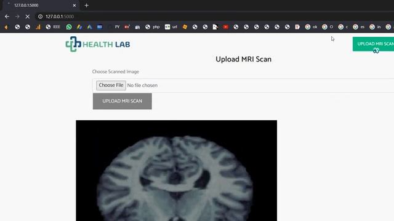The width and height of the screenshot is (394, 221).
Task: Open the Google bookmark labeled O
Action: (x=328, y=27)
